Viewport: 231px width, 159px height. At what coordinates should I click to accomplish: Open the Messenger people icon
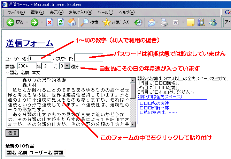point(213,22)
